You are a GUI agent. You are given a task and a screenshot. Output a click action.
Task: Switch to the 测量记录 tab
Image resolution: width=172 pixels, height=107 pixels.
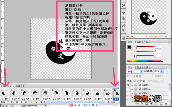click(x=20, y=86)
